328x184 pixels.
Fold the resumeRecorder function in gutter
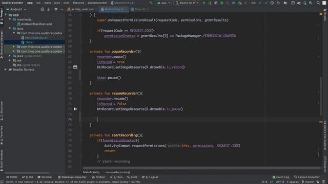(81, 93)
